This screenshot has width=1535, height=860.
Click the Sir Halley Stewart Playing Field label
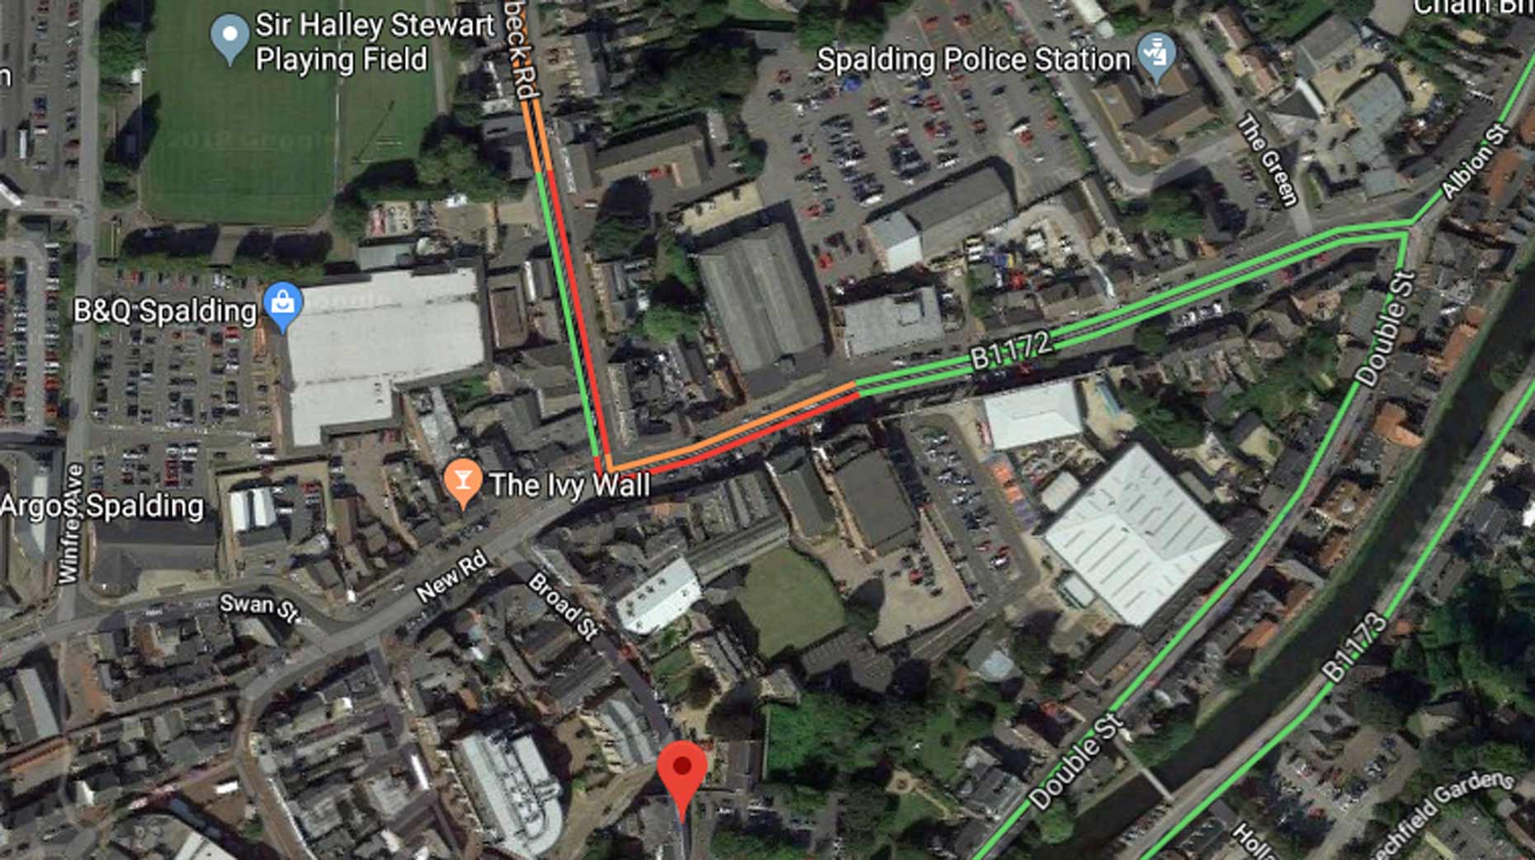[375, 42]
